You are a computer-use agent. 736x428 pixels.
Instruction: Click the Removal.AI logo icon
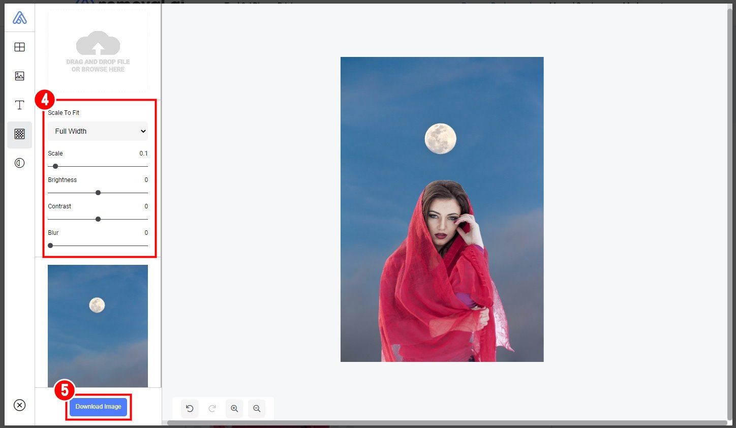tap(19, 18)
